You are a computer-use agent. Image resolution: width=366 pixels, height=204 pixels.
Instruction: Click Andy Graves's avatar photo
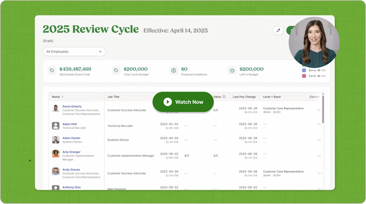pos(56,171)
